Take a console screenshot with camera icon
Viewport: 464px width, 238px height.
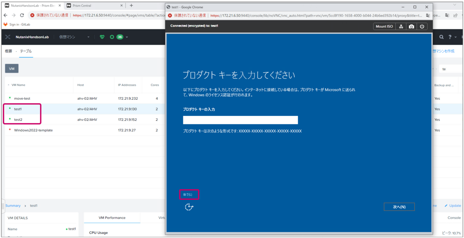coord(411,26)
